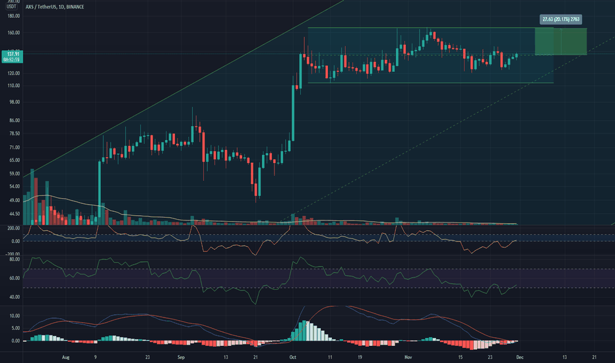Screen dimensions: 615x363
Task: Click the 44.50 price axis label
Action: coord(15,214)
